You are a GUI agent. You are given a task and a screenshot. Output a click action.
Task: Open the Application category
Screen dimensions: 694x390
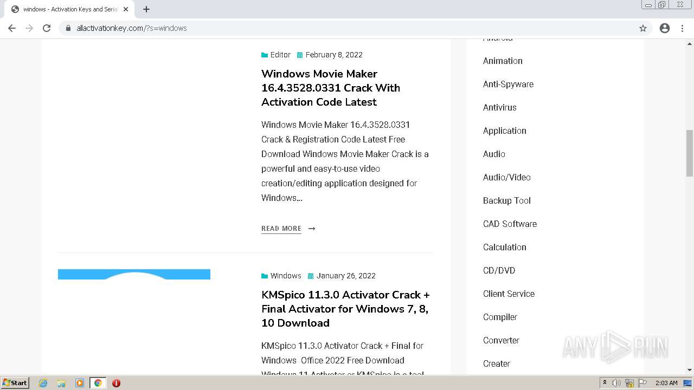pyautogui.click(x=504, y=131)
